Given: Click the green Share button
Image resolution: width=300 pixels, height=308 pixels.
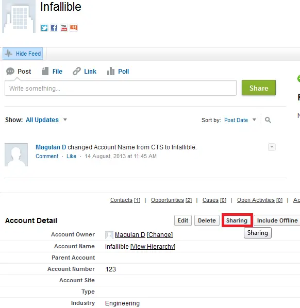Looking at the screenshot, I should click(x=259, y=88).
